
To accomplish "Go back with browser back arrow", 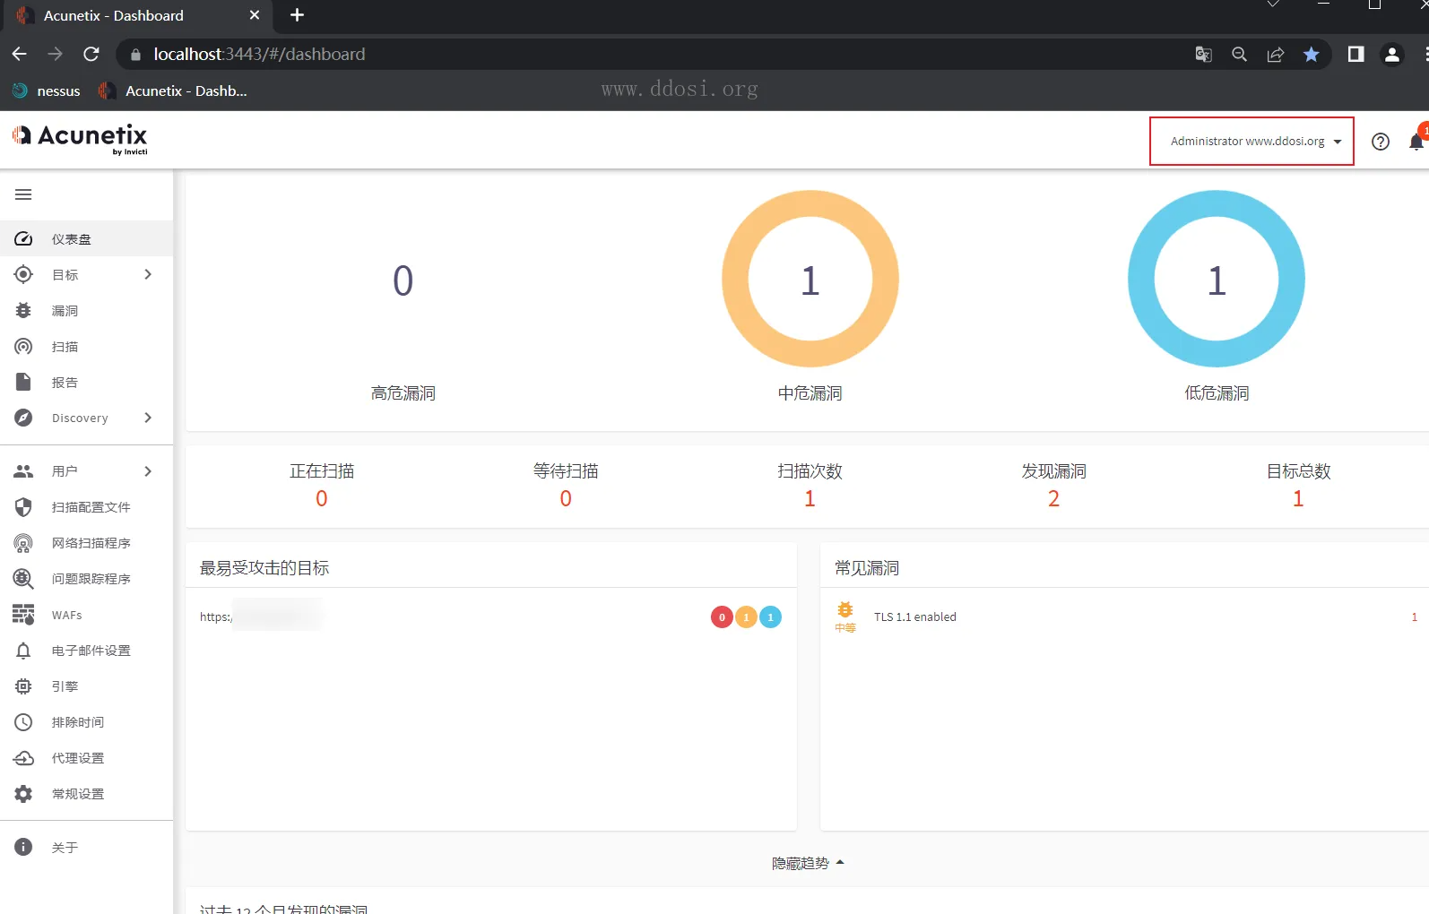I will point(20,54).
